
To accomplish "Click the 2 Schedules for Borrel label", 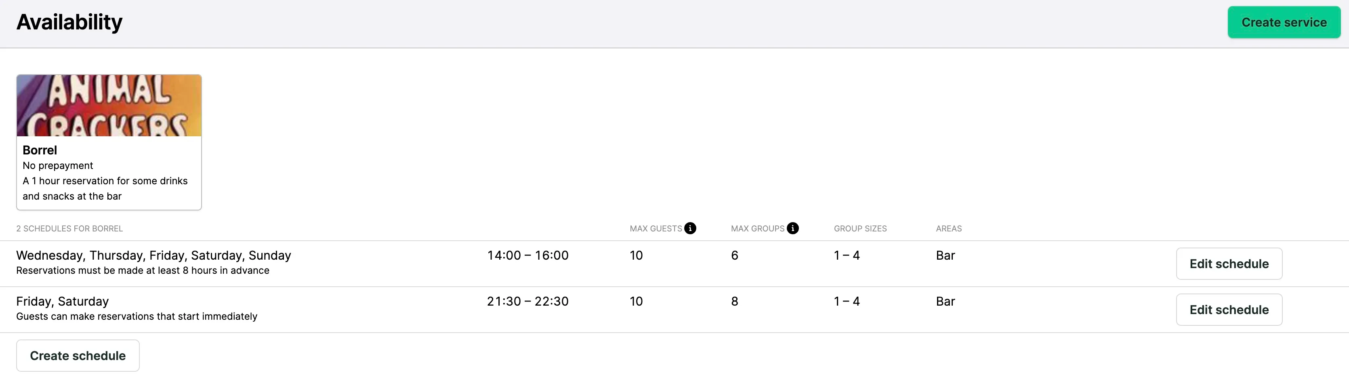I will (x=69, y=229).
